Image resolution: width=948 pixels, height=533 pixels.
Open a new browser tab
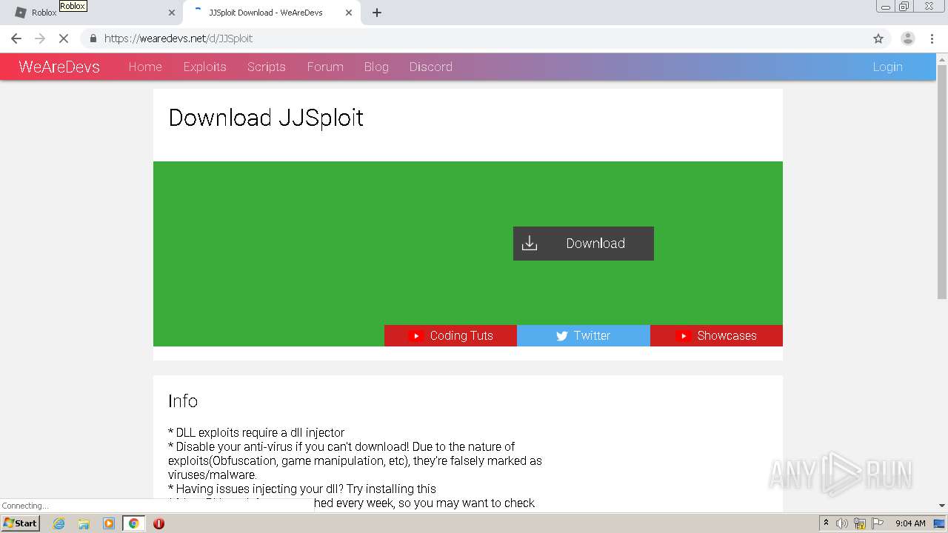click(377, 13)
